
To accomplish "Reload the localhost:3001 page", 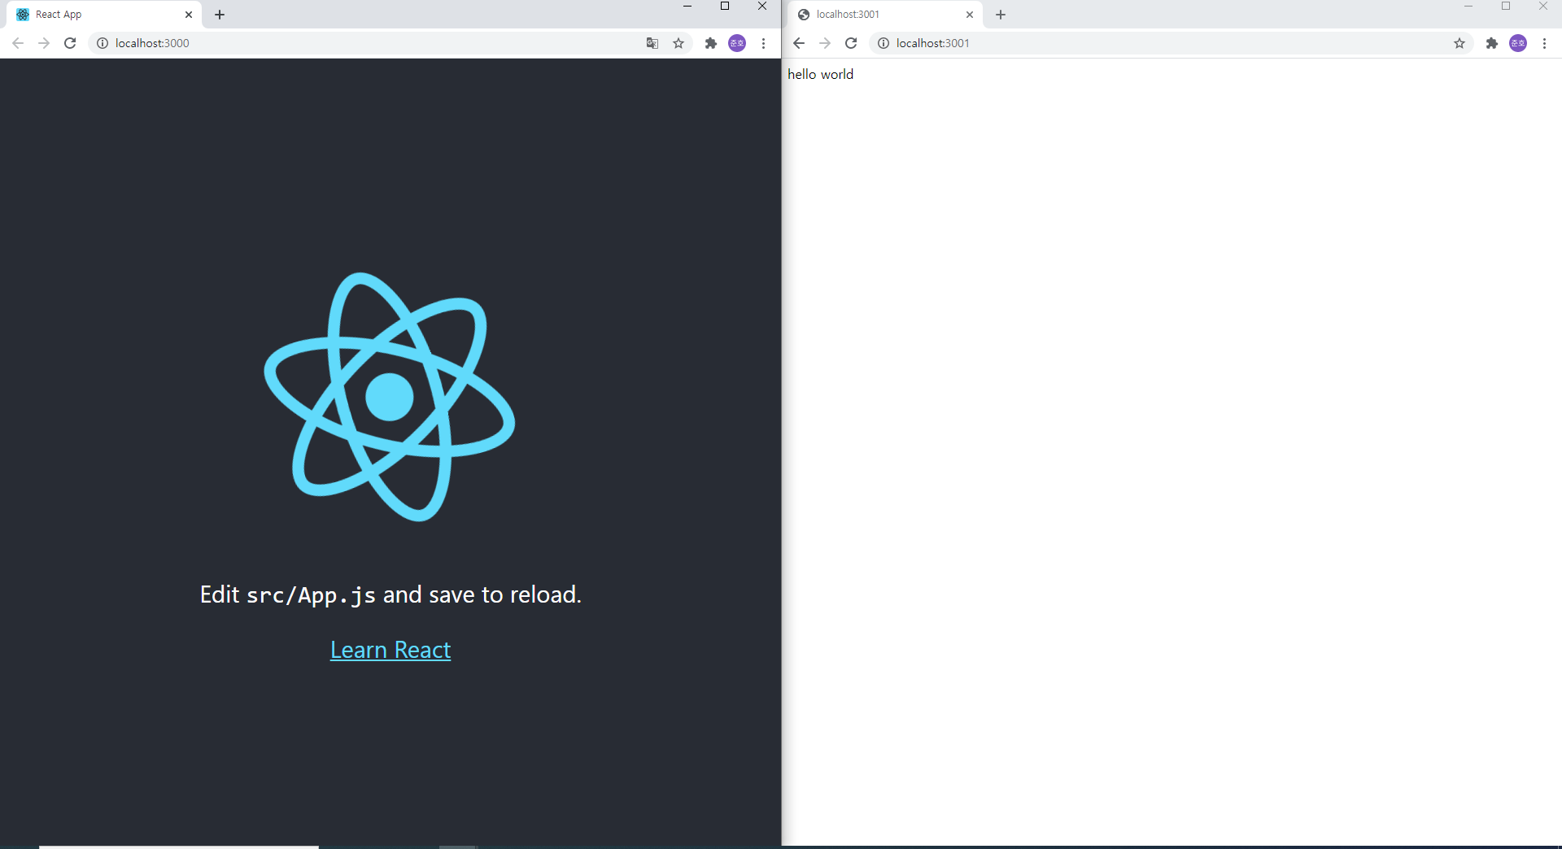I will pos(851,43).
